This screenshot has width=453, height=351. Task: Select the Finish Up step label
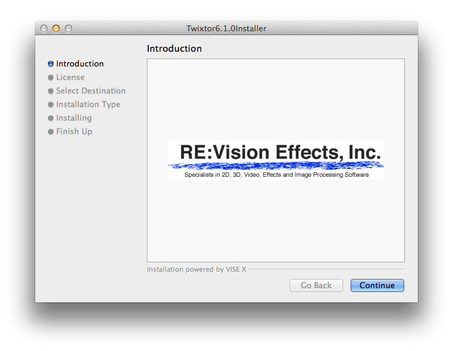(x=74, y=131)
